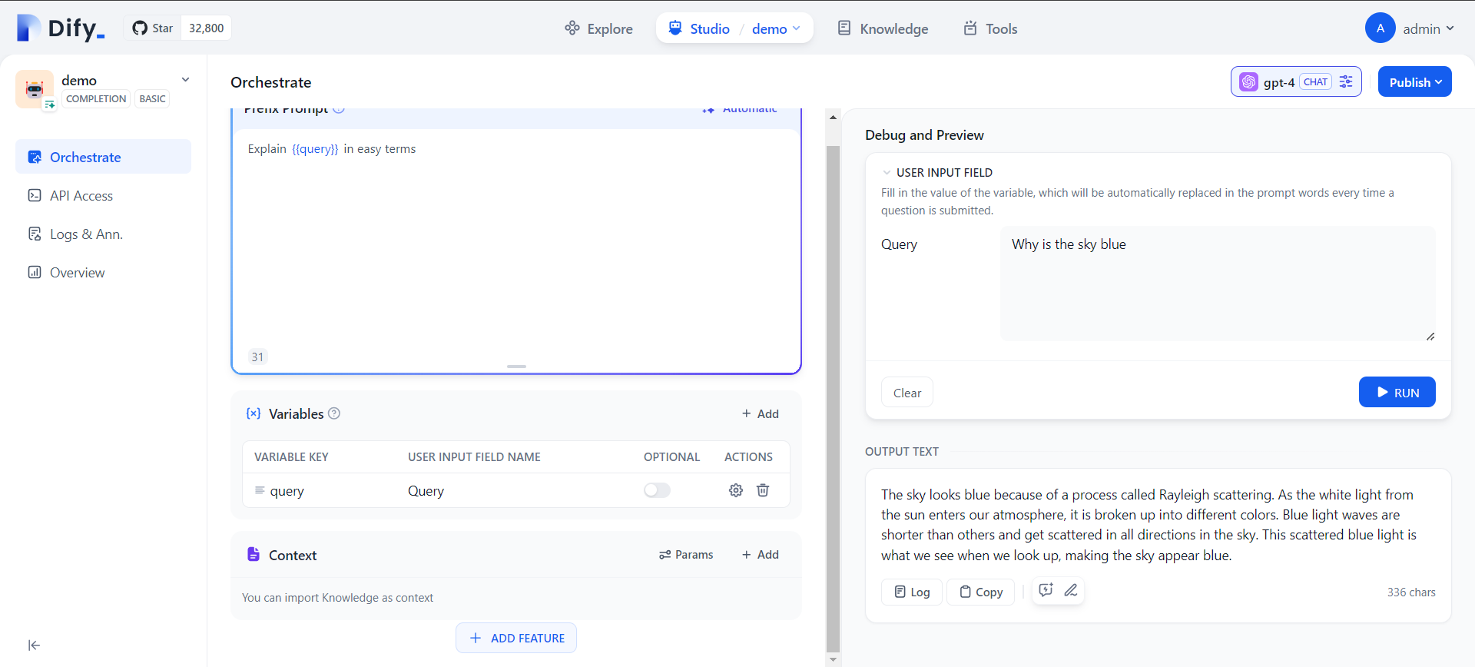Click the Query text input field

click(x=1217, y=283)
